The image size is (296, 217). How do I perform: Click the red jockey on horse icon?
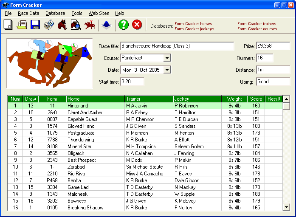tap(90, 25)
